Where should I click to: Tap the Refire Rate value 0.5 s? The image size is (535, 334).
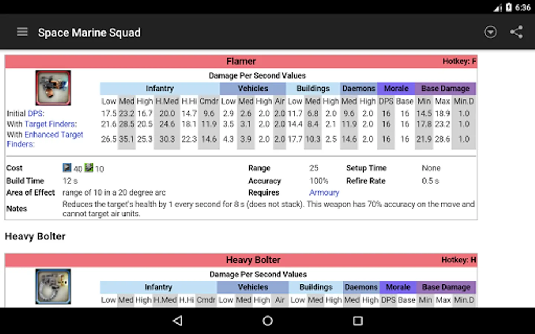tap(430, 181)
